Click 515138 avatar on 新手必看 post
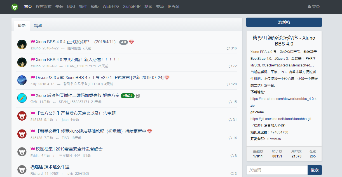Screen dimensions: 342x177 [22, 133]
